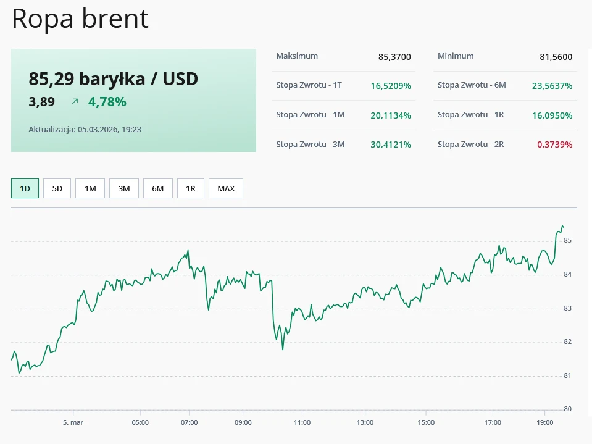This screenshot has width=592, height=444.
Task: Click the green price summary panel
Action: click(x=133, y=100)
